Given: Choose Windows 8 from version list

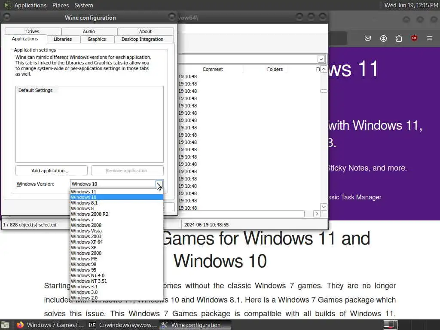Looking at the screenshot, I should point(116,208).
